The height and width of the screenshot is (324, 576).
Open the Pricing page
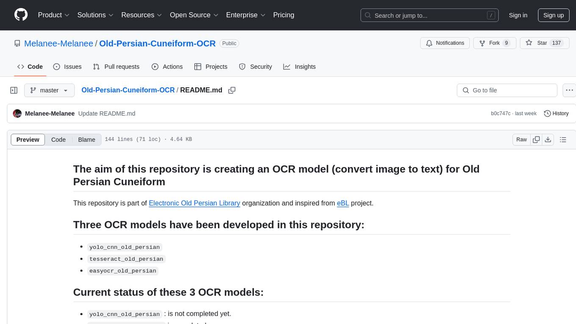(x=284, y=15)
